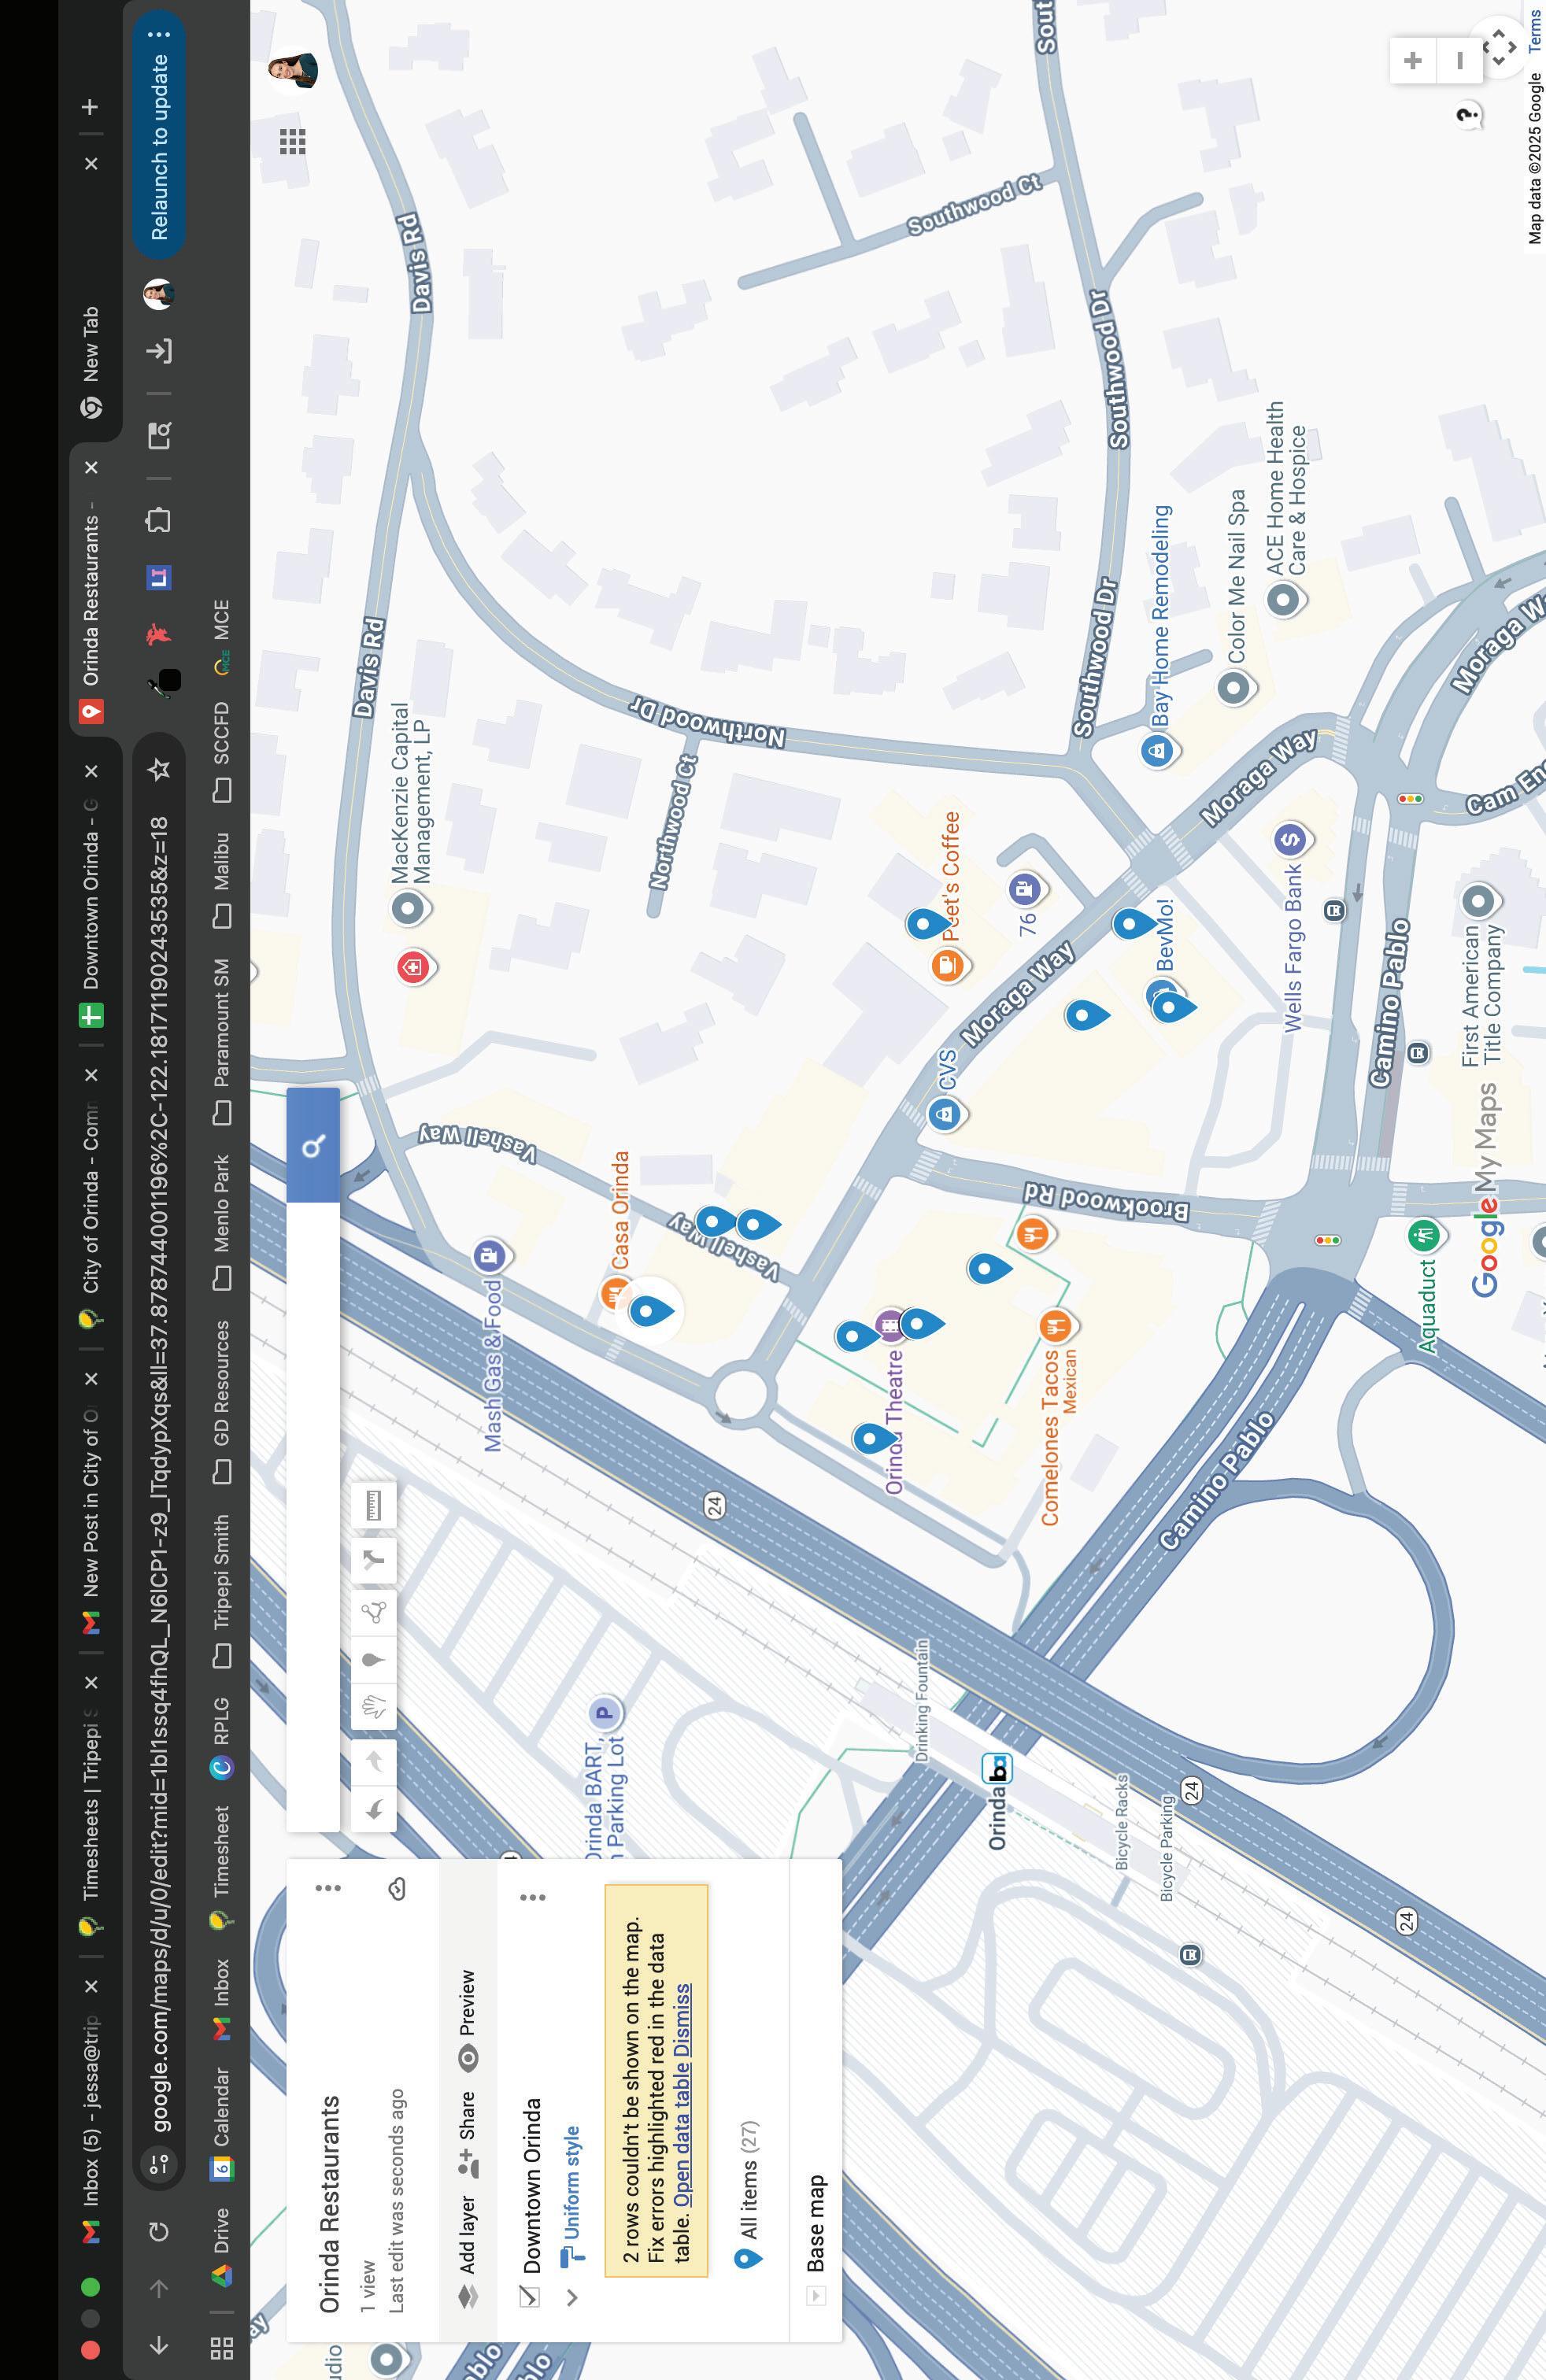Open Downtown Orinda layer options three-dot menu
Image resolution: width=1546 pixels, height=2380 pixels.
533,1897
